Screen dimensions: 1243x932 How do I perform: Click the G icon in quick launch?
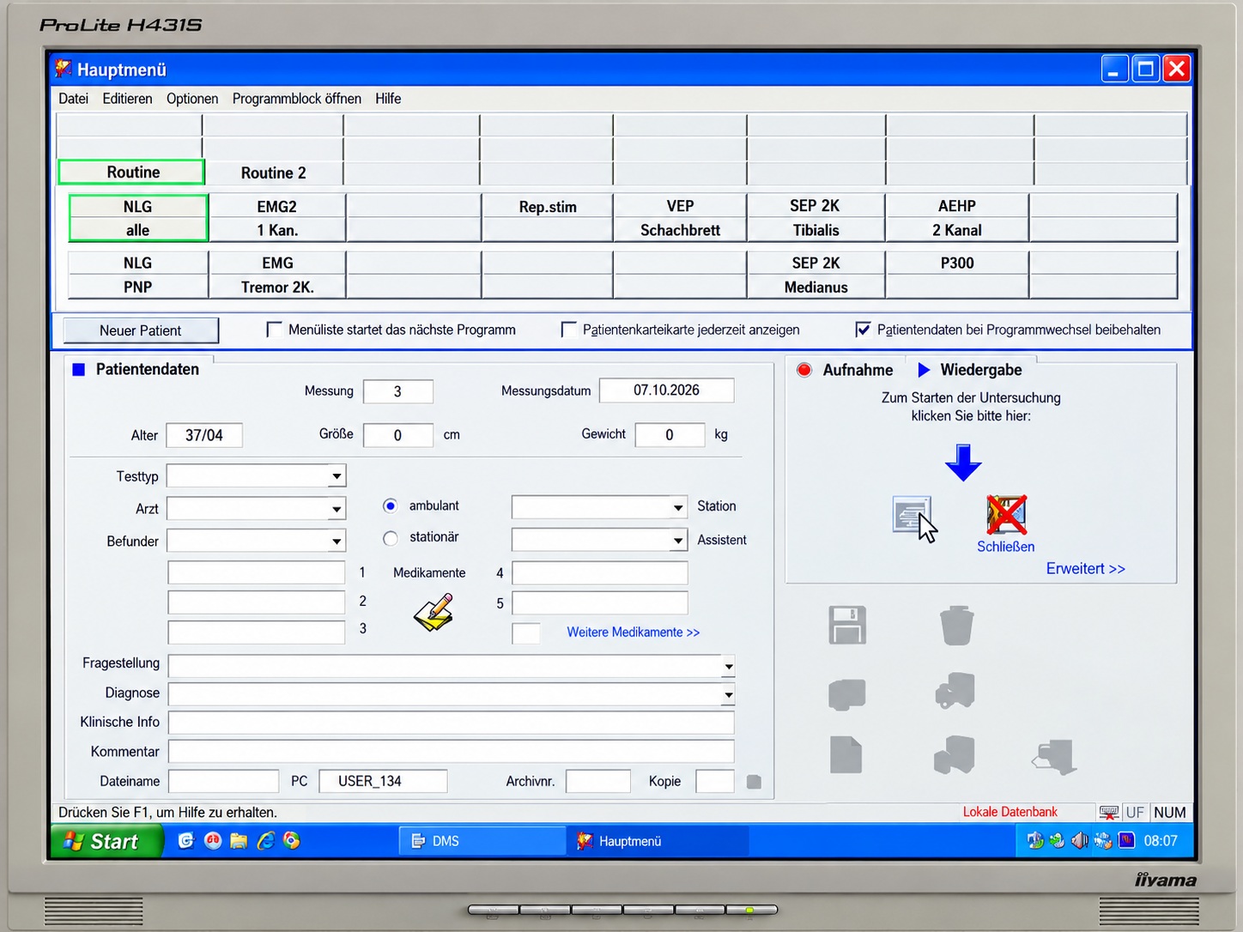[x=185, y=841]
